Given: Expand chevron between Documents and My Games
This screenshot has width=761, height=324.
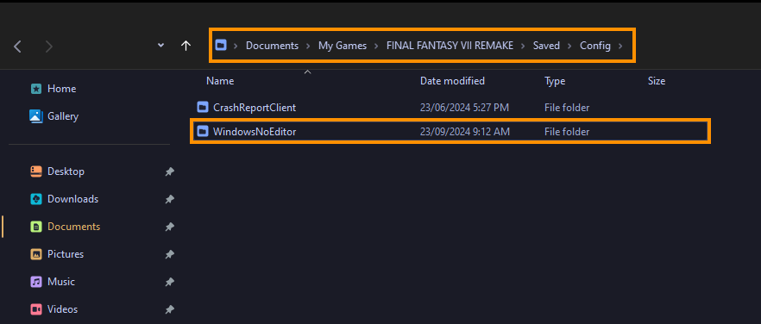Looking at the screenshot, I should tap(309, 46).
